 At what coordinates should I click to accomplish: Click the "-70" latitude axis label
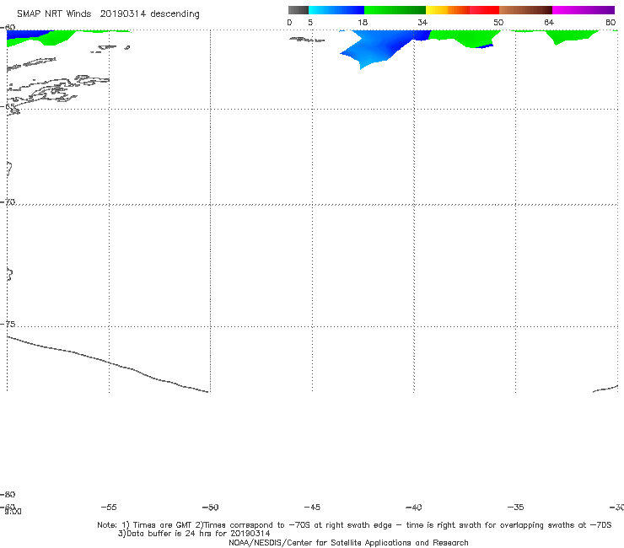(x=8, y=202)
